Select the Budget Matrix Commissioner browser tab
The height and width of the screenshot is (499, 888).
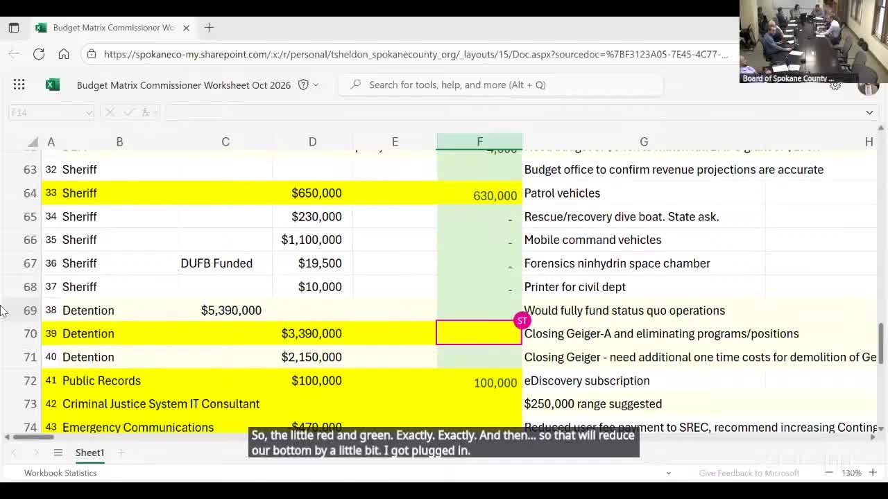click(x=113, y=28)
